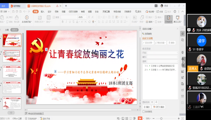Start slideshow from the orange status bar play button
The height and width of the screenshot is (120, 211).
(140, 118)
